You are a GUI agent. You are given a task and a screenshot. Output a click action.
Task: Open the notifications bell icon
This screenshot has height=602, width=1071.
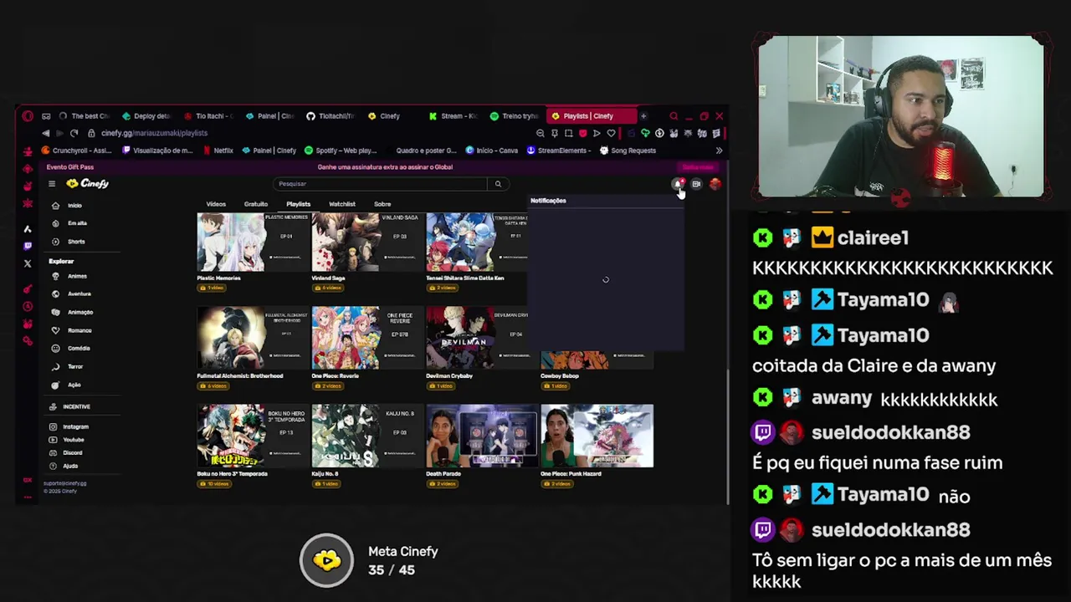(679, 184)
